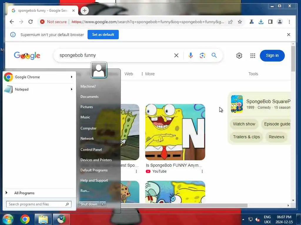Open the browser profile avatar icon
This screenshot has height=225, width=301.
click(280, 22)
